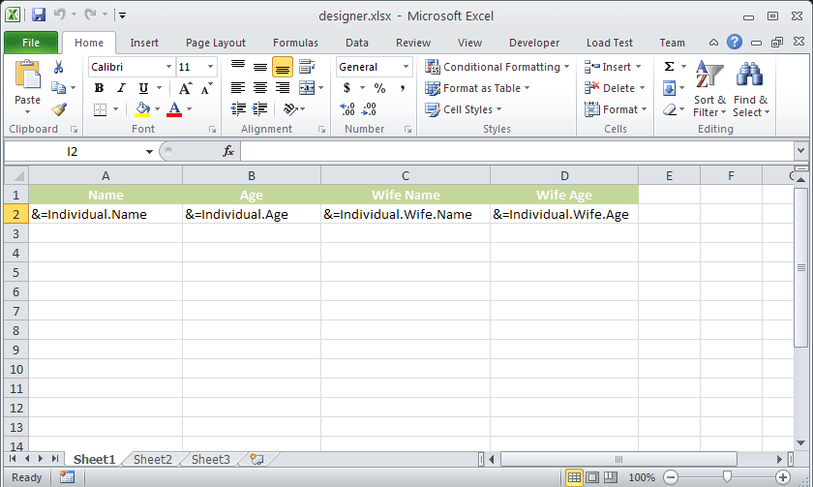The width and height of the screenshot is (813, 487).
Task: Open Format as Table menu
Action: pos(477,88)
